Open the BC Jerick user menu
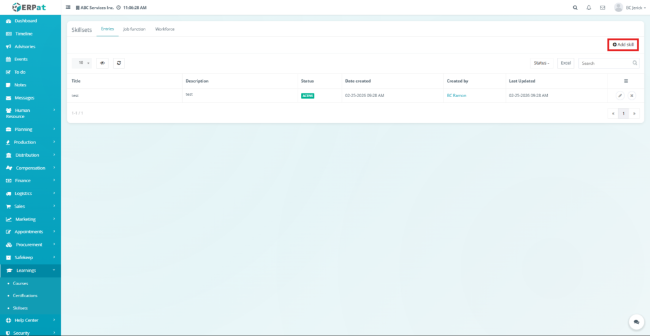 tap(630, 8)
